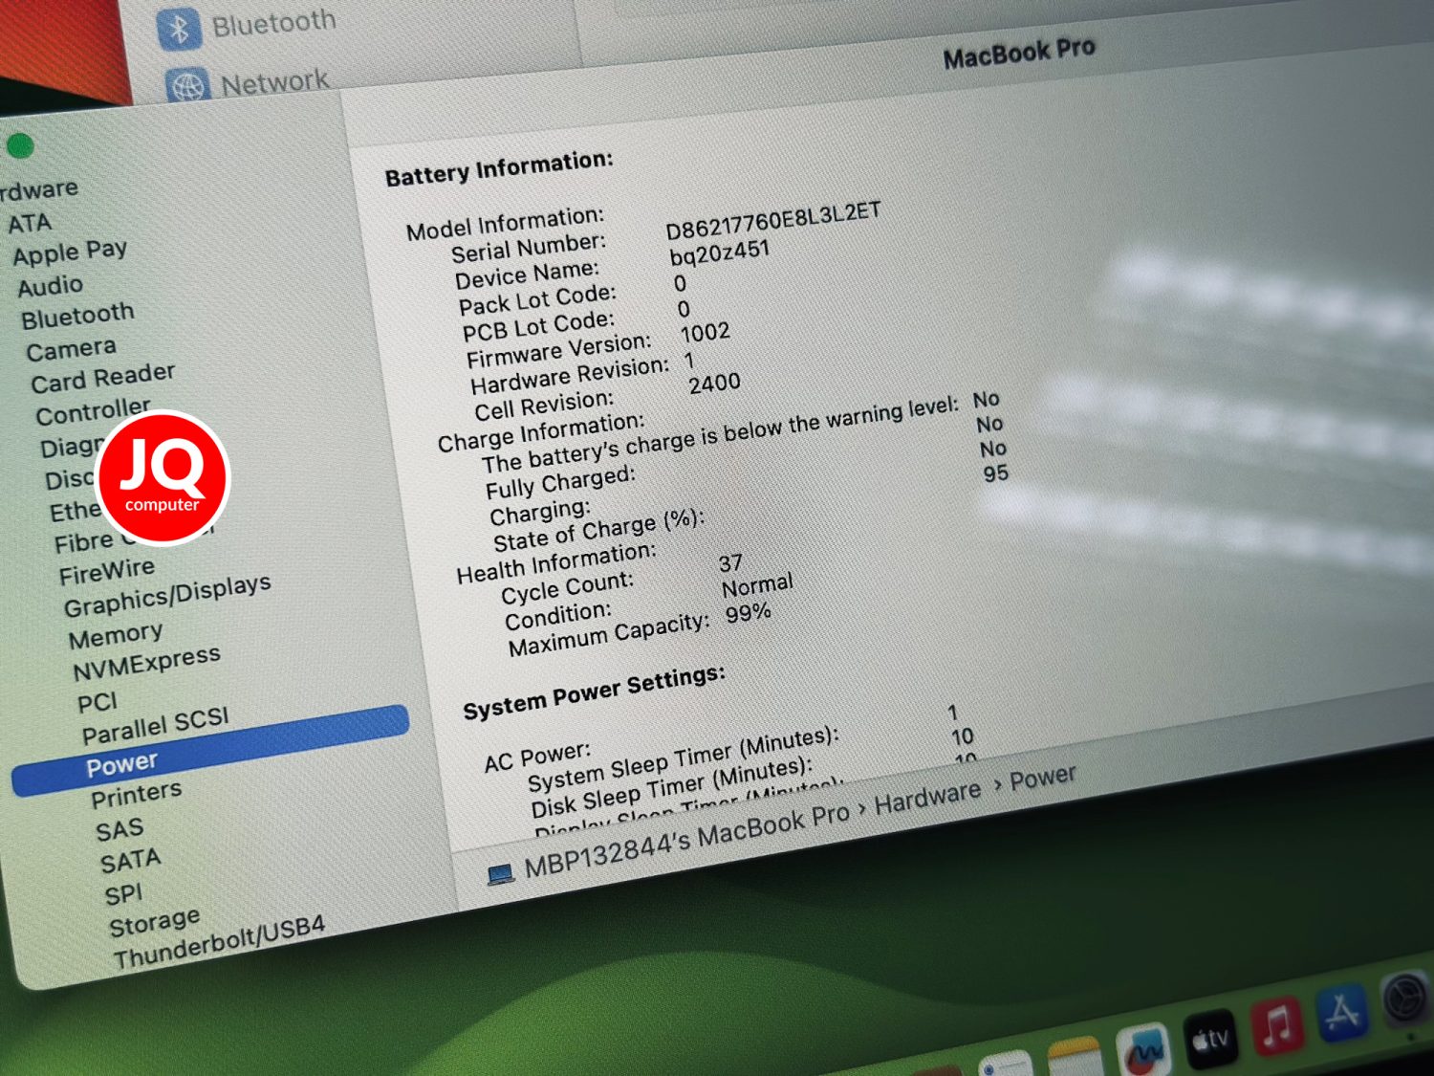Click MBP132844's MacBook Pro in path bar
Viewport: 1434px width, 1076px height.
(x=686, y=842)
